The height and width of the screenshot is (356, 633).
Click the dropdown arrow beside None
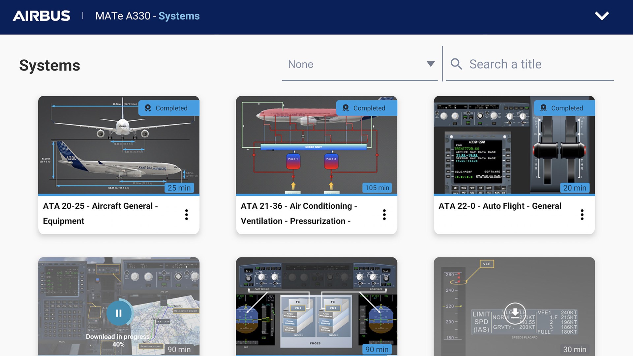[431, 64]
